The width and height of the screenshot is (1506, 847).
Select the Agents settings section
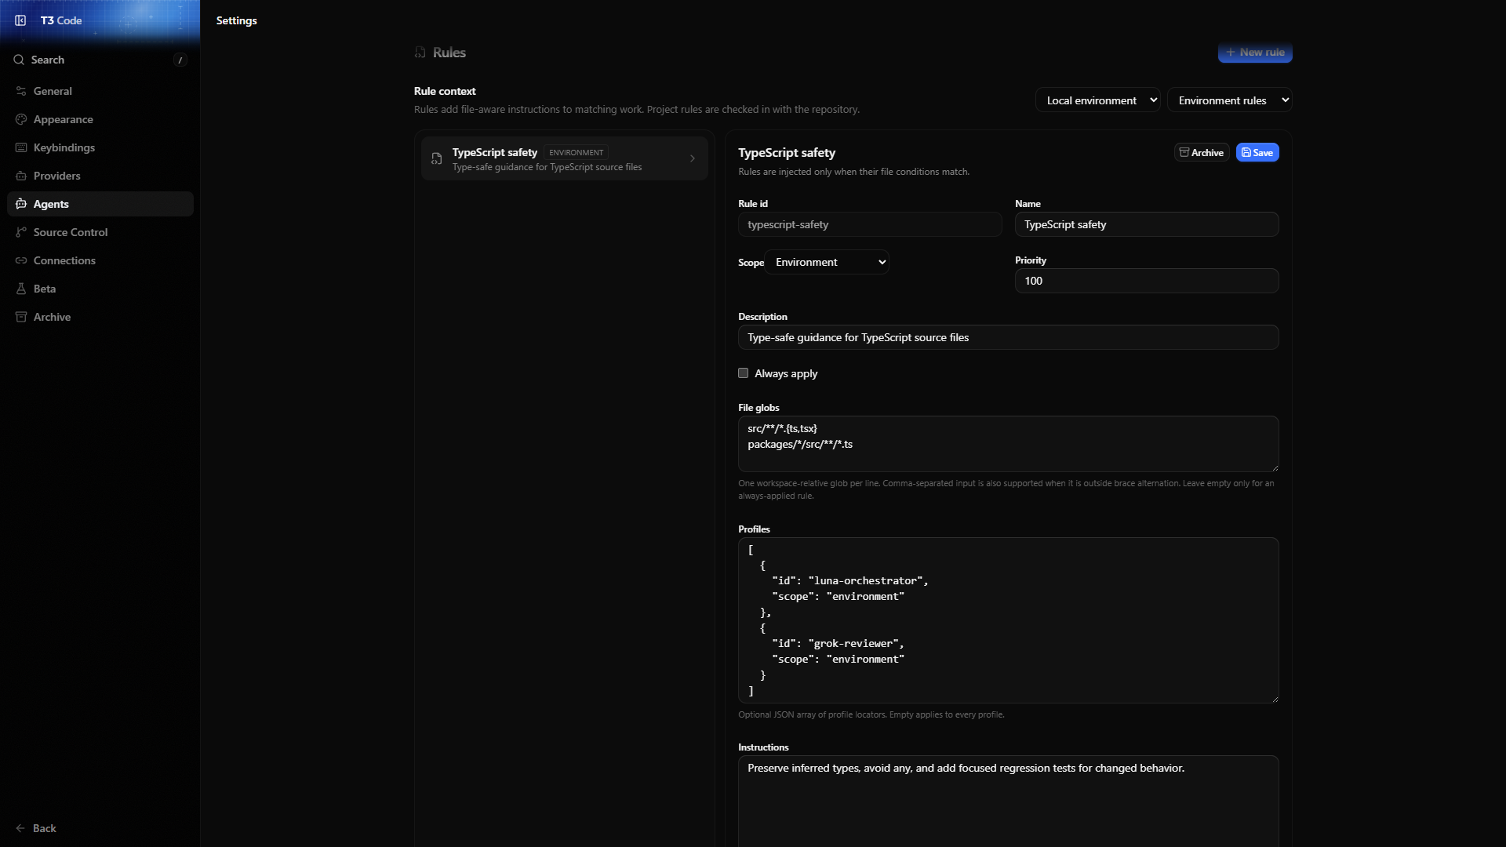pyautogui.click(x=100, y=204)
